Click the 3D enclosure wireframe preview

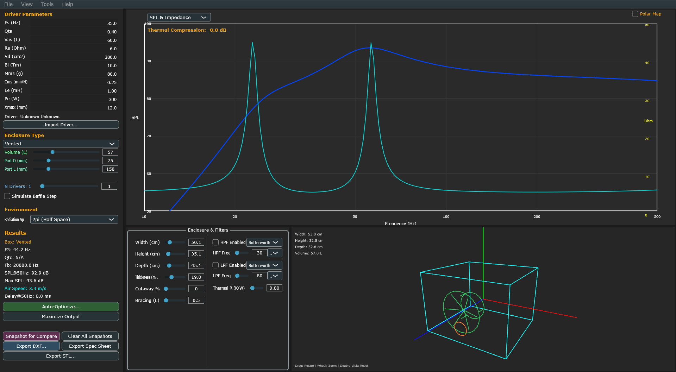pos(482,303)
